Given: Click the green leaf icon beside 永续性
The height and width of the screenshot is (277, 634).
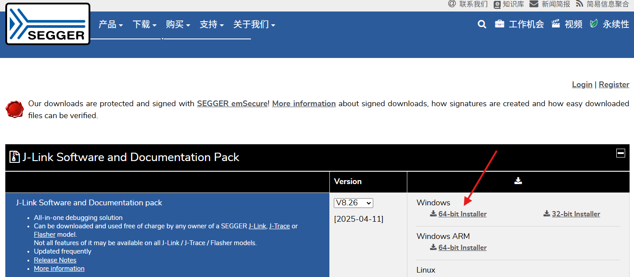Looking at the screenshot, I should pyautogui.click(x=594, y=24).
